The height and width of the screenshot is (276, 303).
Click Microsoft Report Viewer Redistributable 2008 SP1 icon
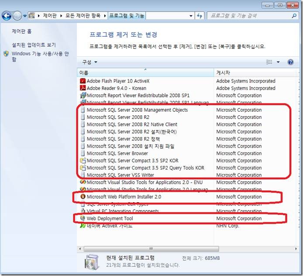tap(83, 95)
